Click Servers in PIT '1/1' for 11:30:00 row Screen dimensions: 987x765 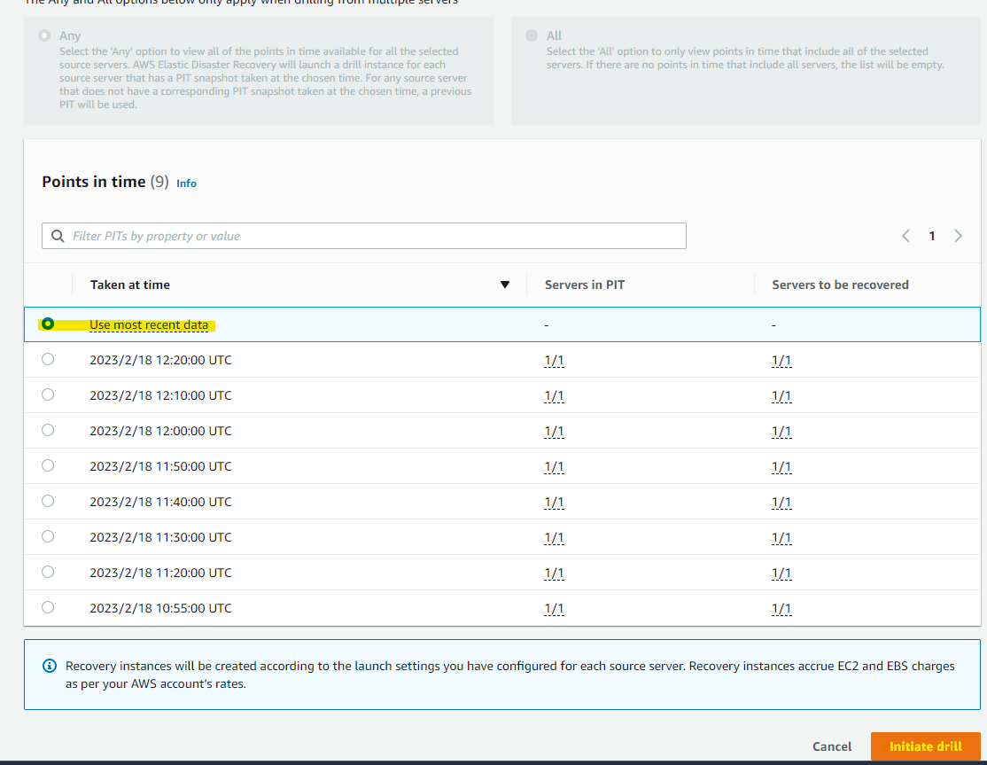pyautogui.click(x=554, y=537)
